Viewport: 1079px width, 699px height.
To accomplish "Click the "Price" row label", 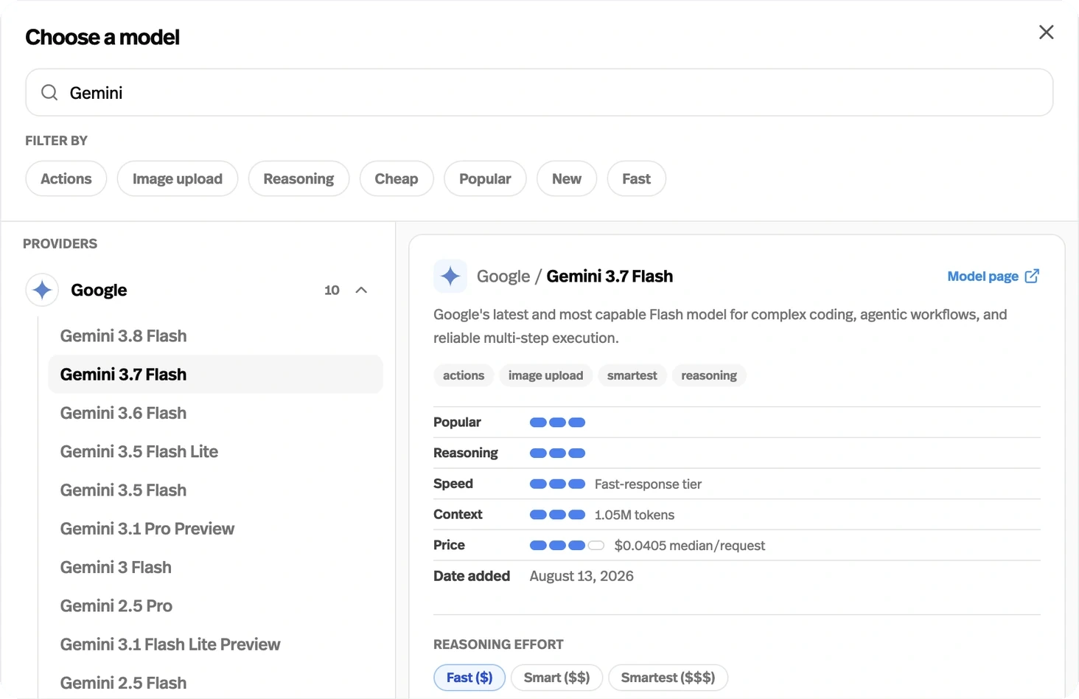I will [449, 545].
